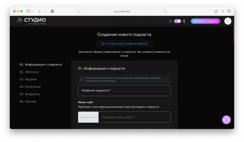Toggle the light/dark theme switch

click(x=178, y=21)
